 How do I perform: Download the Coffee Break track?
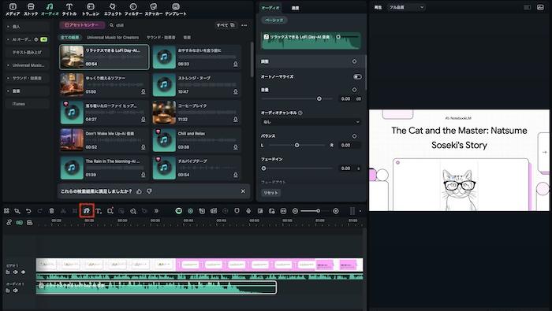(235, 120)
